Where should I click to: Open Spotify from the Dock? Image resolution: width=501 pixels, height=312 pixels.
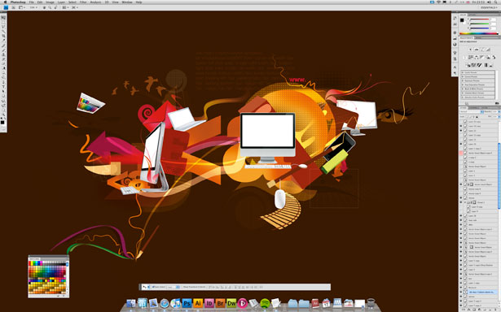click(x=265, y=303)
